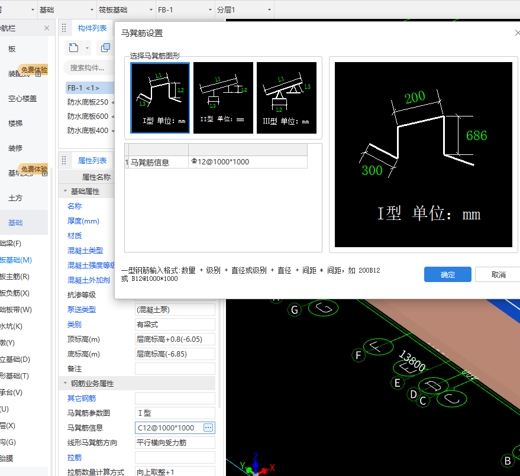
Task: Open the 板 category in the navigation bar
Action: coord(12,49)
